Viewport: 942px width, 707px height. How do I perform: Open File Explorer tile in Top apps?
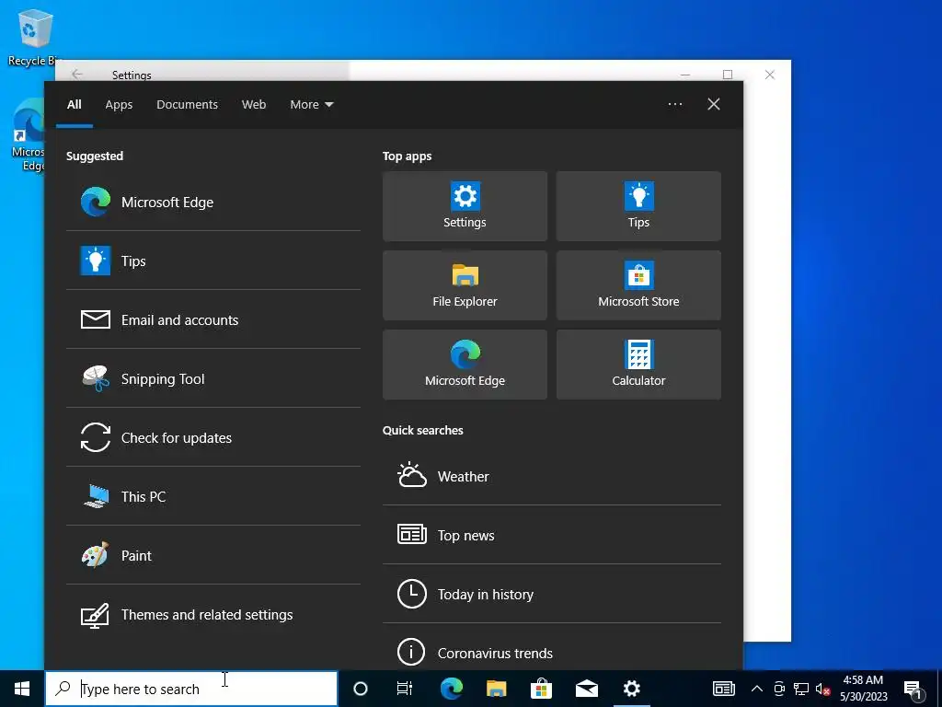click(x=465, y=285)
